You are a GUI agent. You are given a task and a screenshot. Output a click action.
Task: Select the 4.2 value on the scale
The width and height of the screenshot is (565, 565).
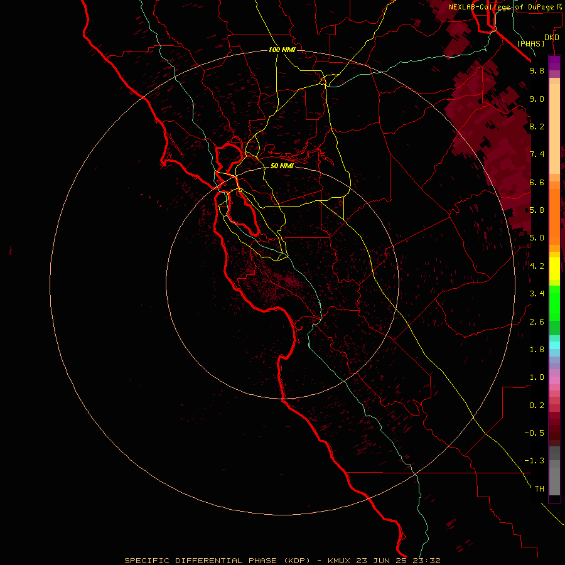[x=537, y=266]
